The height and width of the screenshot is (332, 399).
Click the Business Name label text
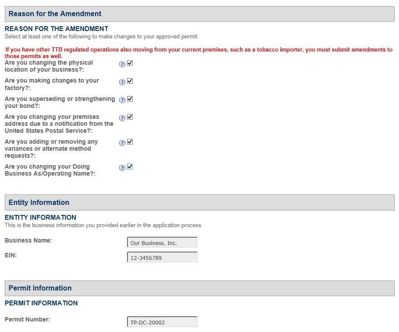(x=28, y=240)
